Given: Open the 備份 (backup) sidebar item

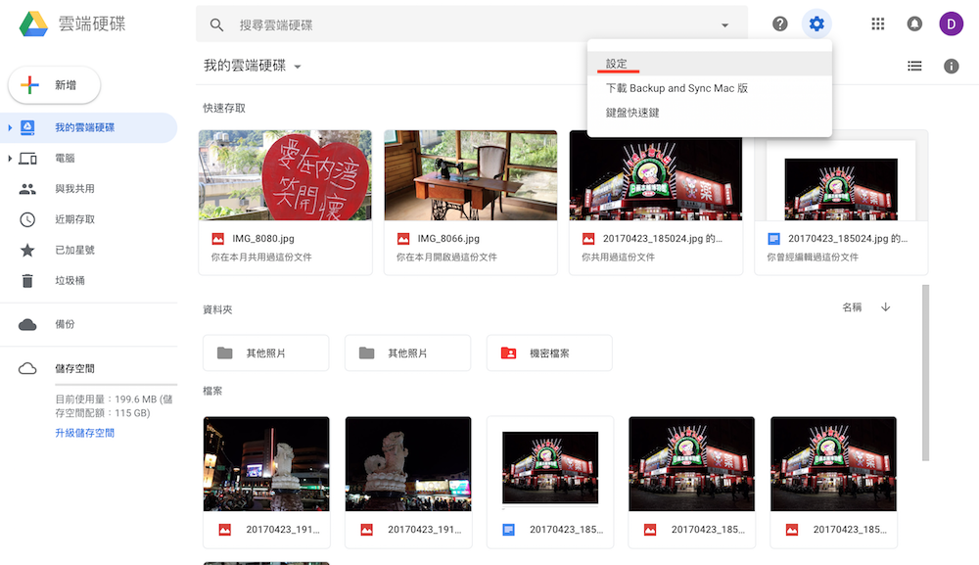Looking at the screenshot, I should point(65,327).
